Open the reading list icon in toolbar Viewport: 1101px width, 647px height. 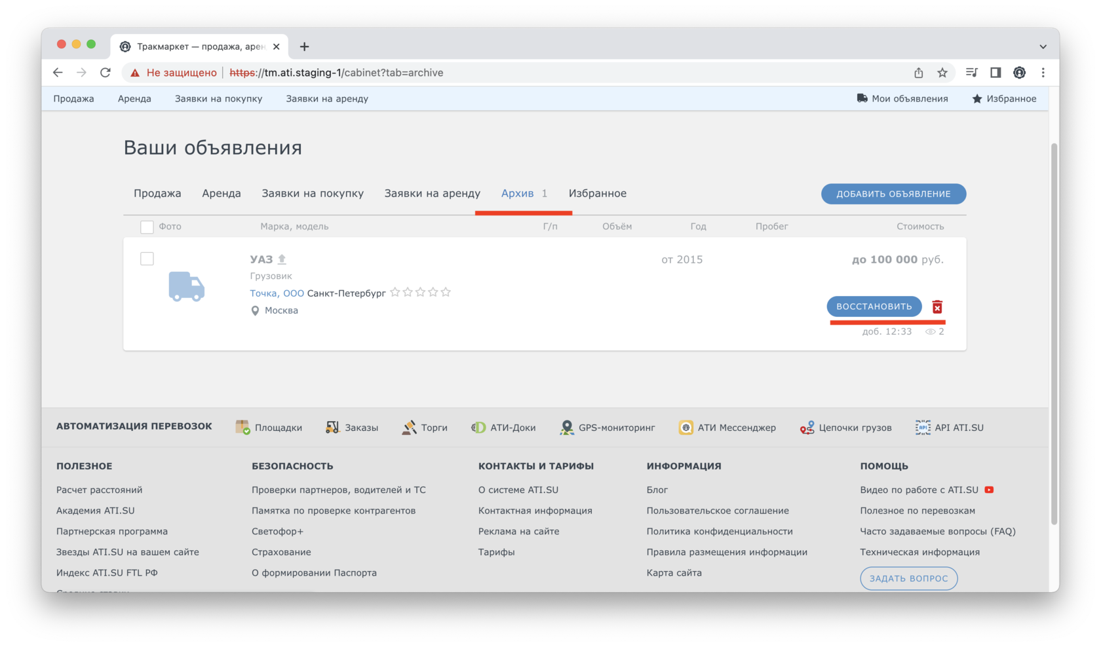(972, 73)
